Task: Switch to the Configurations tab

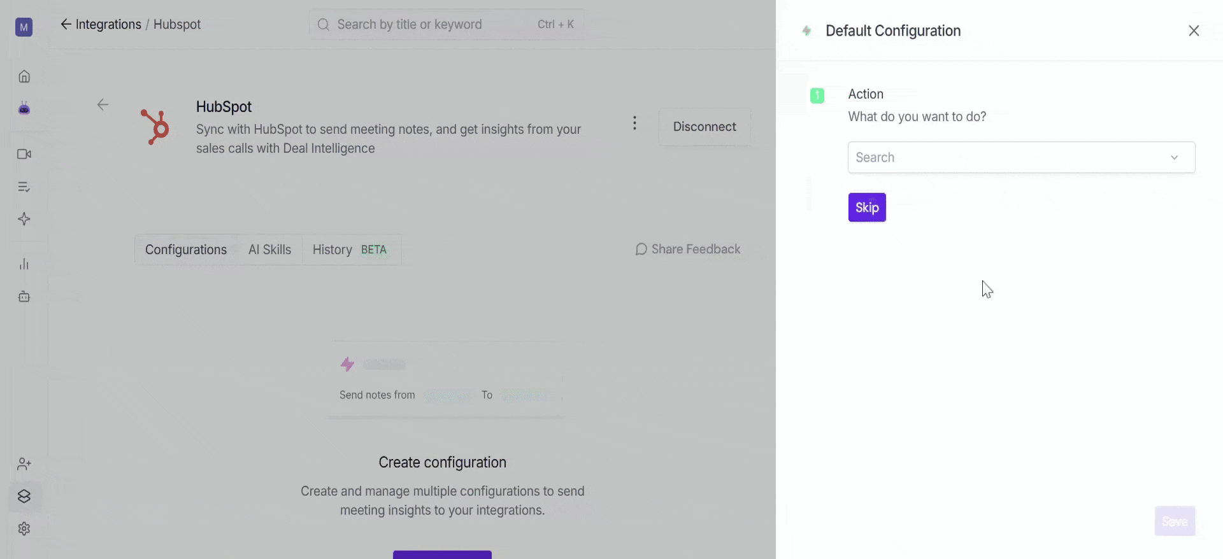Action: pyautogui.click(x=186, y=250)
